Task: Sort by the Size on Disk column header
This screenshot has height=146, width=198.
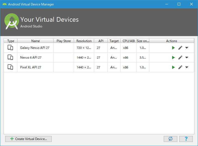Action: tap(143, 41)
